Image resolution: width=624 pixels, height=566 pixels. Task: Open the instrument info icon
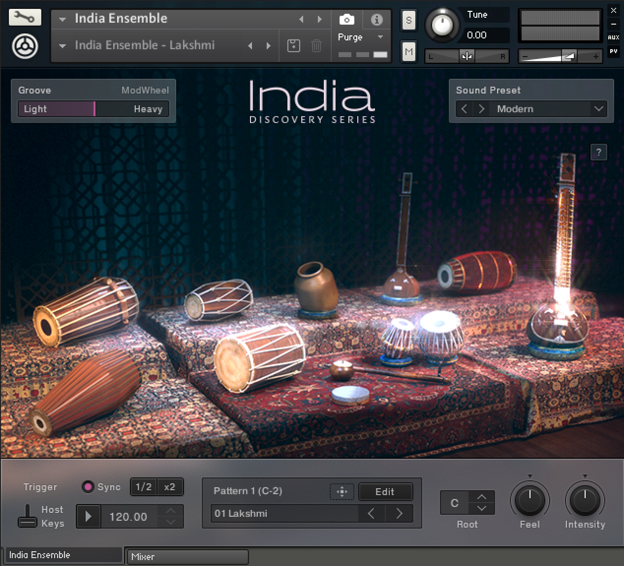click(x=376, y=20)
